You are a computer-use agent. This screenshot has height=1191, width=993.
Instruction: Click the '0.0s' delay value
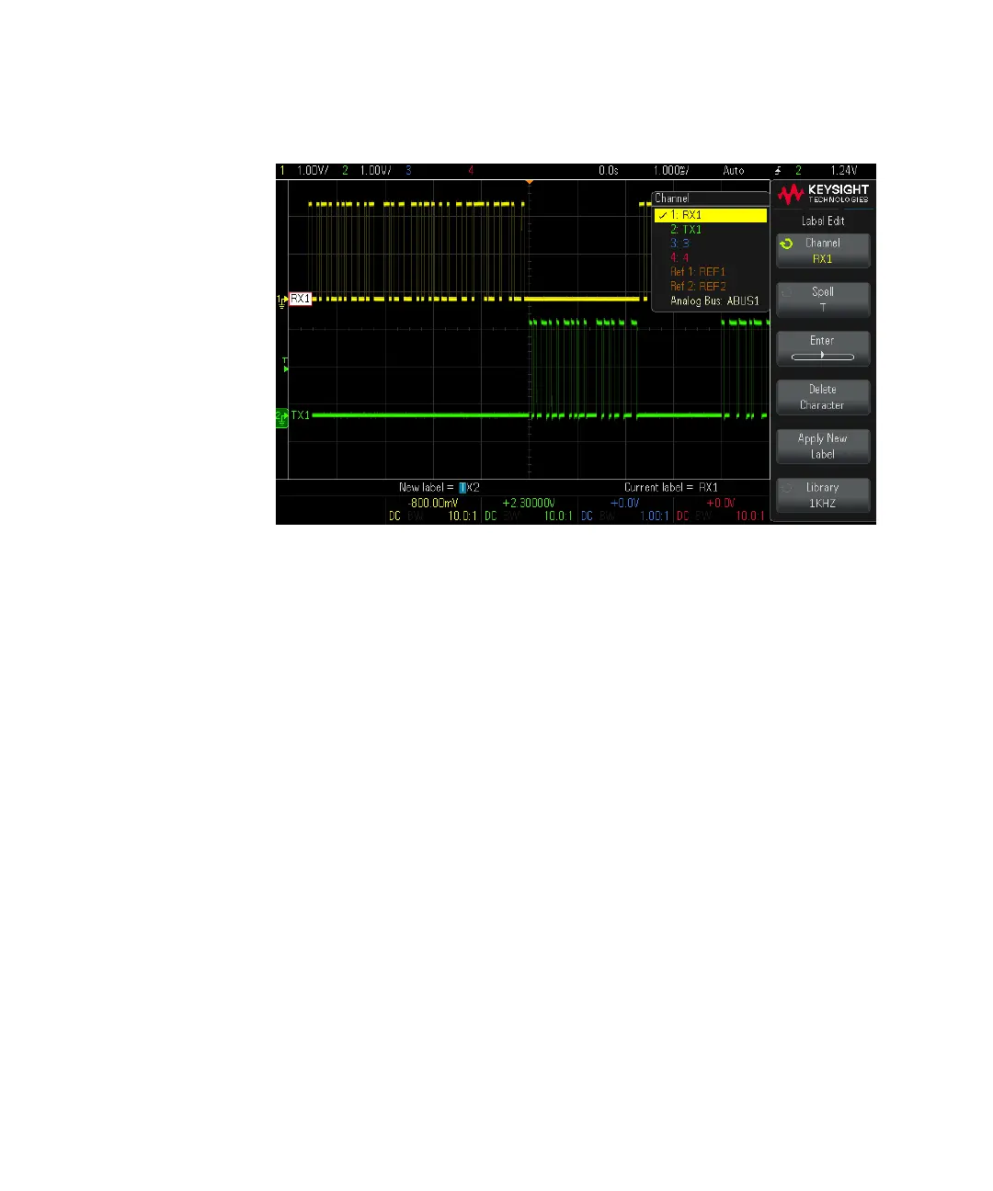coord(609,171)
